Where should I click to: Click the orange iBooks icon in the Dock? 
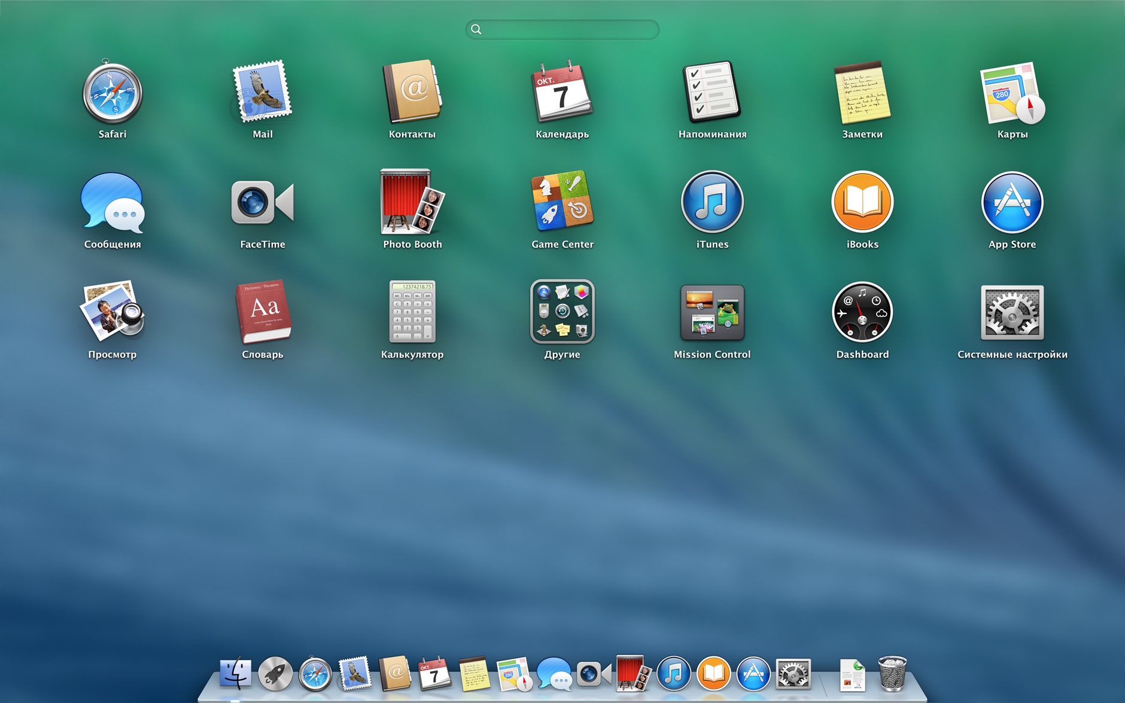click(714, 674)
